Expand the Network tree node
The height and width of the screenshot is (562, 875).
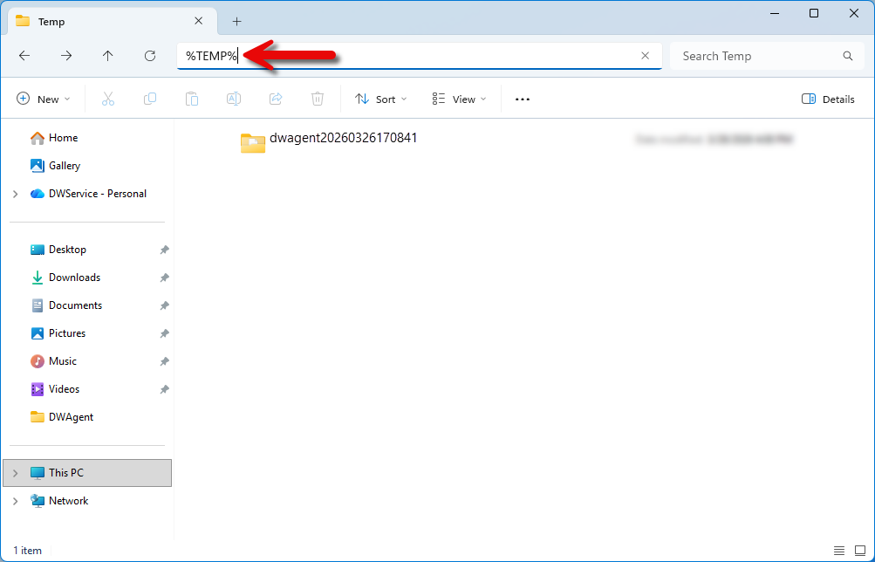16,501
